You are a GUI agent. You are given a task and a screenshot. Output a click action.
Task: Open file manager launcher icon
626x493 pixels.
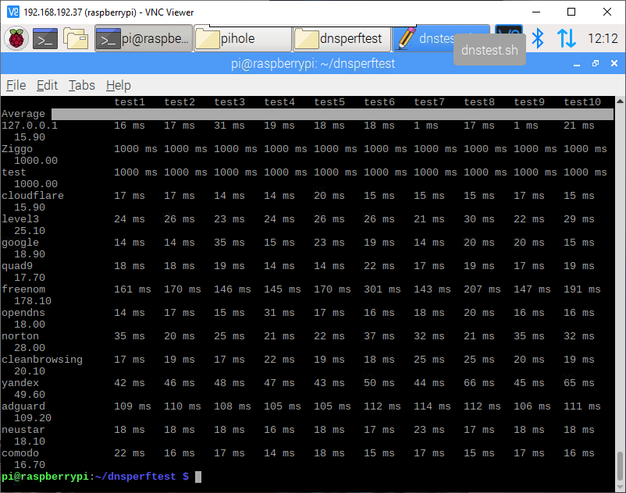click(76, 38)
